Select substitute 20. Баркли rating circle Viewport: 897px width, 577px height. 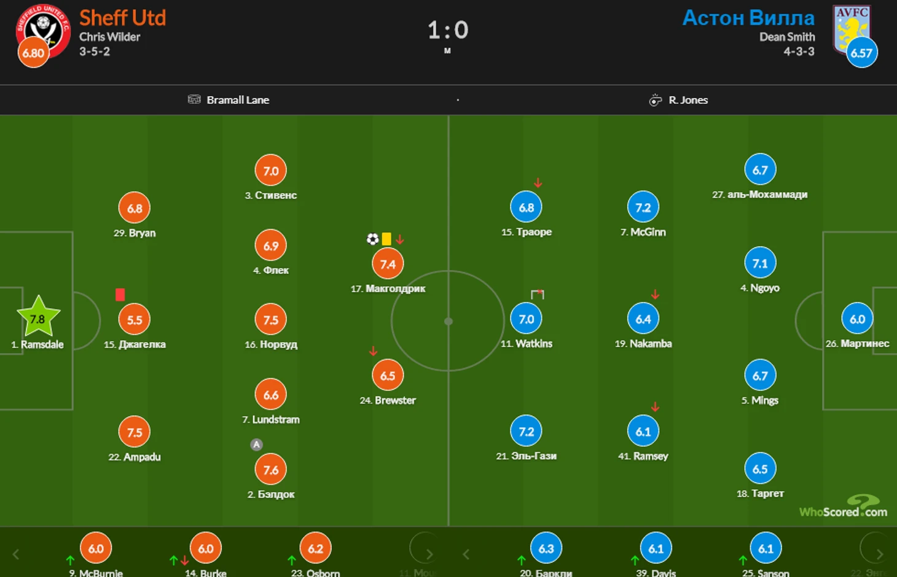[546, 548]
